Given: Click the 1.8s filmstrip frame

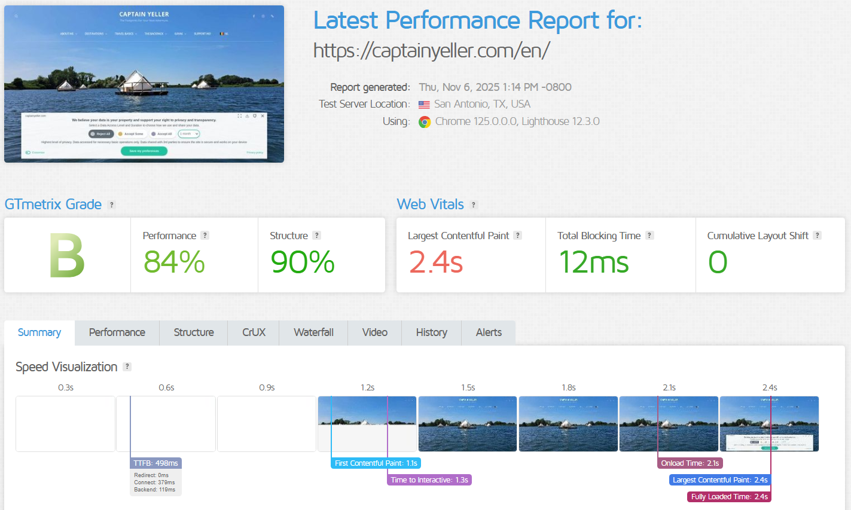Looking at the screenshot, I should [x=568, y=424].
